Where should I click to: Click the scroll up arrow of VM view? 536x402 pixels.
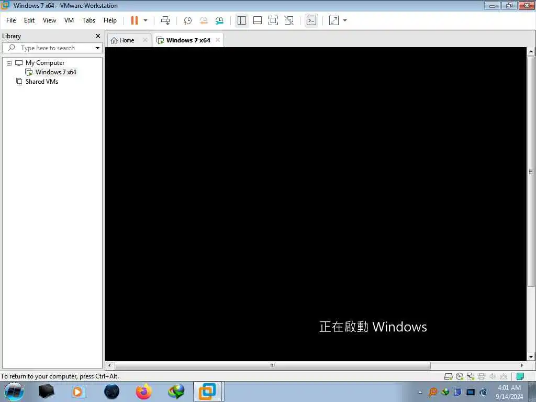[x=531, y=52]
